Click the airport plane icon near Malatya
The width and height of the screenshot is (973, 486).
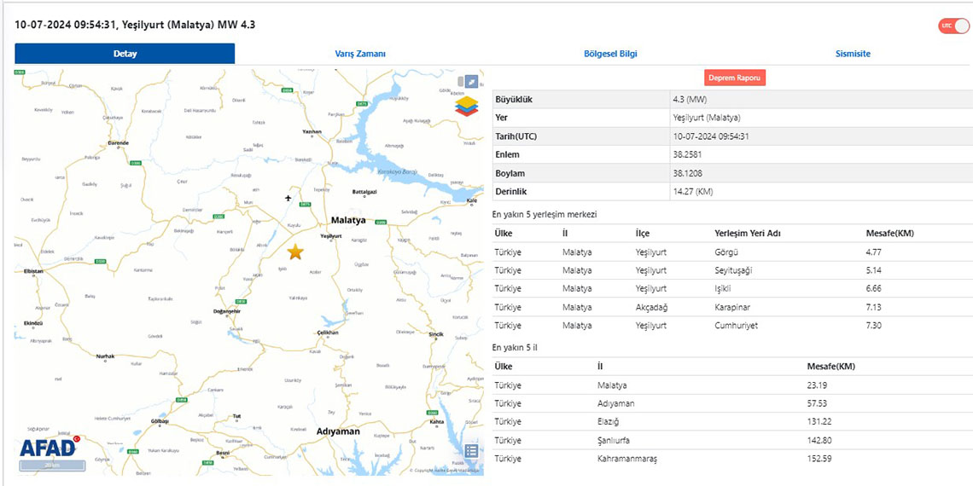coord(288,199)
